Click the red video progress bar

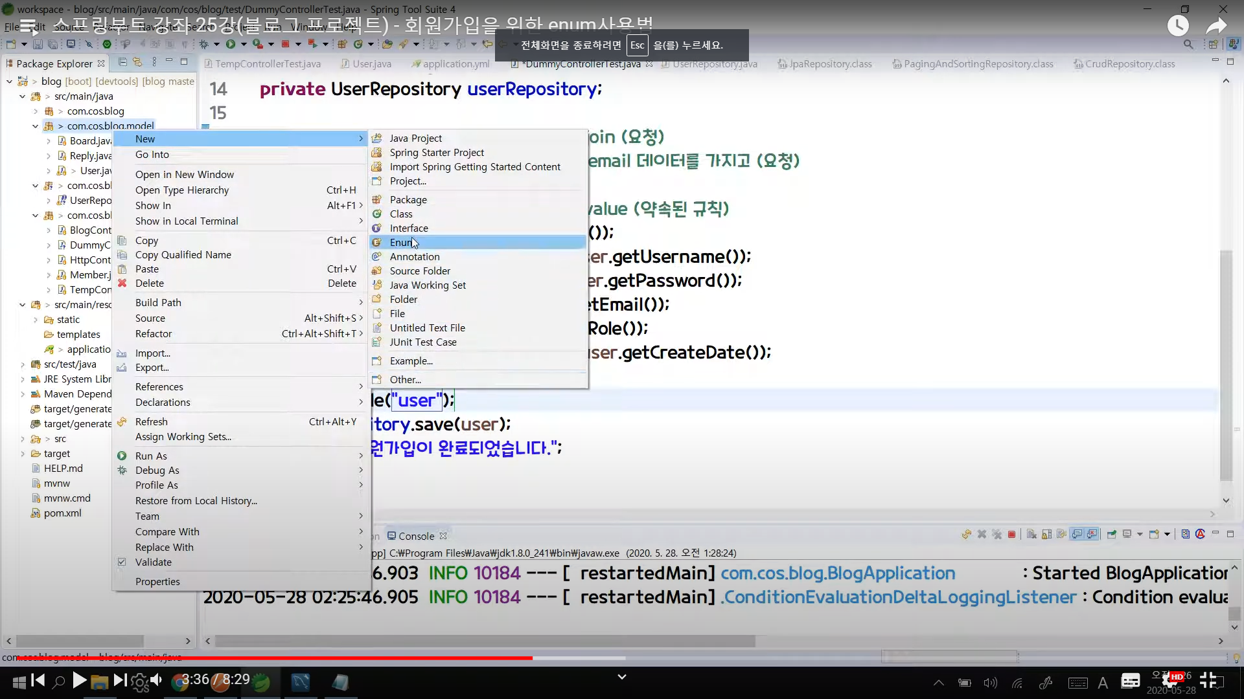[272, 658]
